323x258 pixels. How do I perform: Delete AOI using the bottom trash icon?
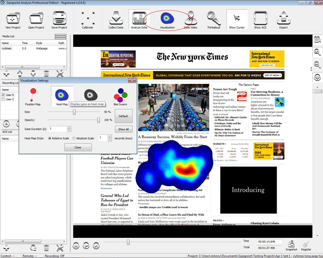tap(46, 248)
